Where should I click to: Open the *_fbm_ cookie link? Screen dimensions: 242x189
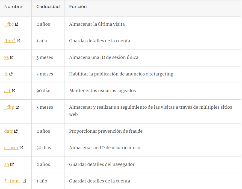(13, 181)
